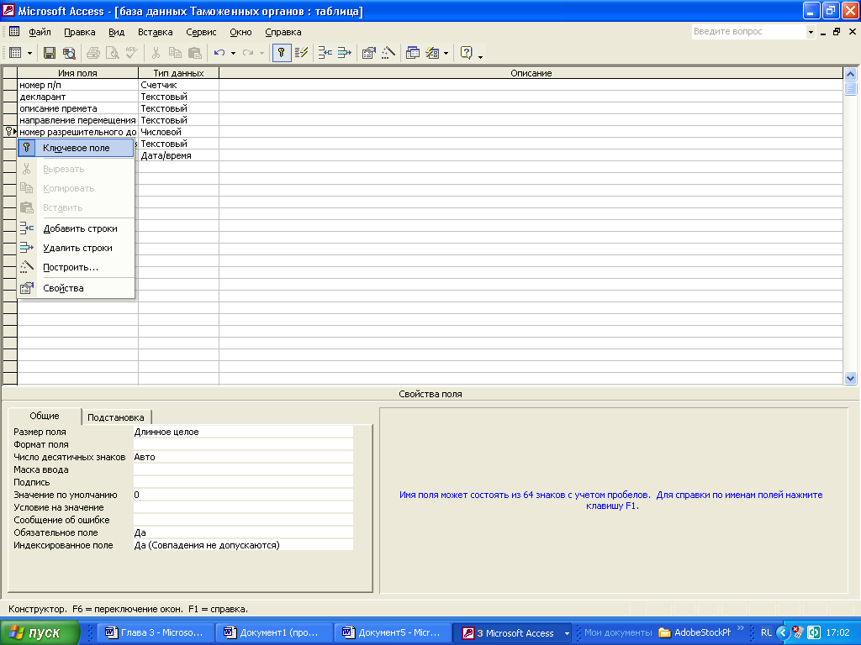Image resolution: width=861 pixels, height=645 pixels.
Task: Toggle the Primary Key toolbar button
Action: pyautogui.click(x=281, y=53)
